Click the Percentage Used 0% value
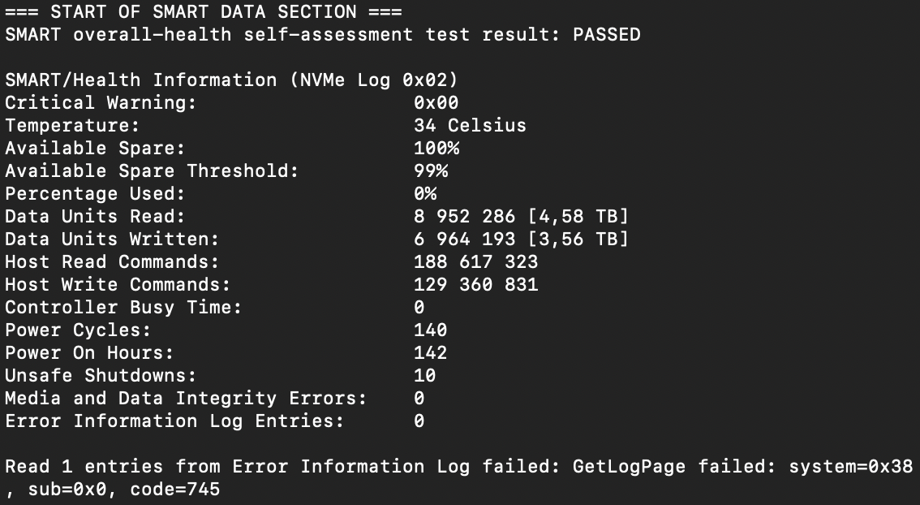This screenshot has height=505, width=920. [425, 194]
